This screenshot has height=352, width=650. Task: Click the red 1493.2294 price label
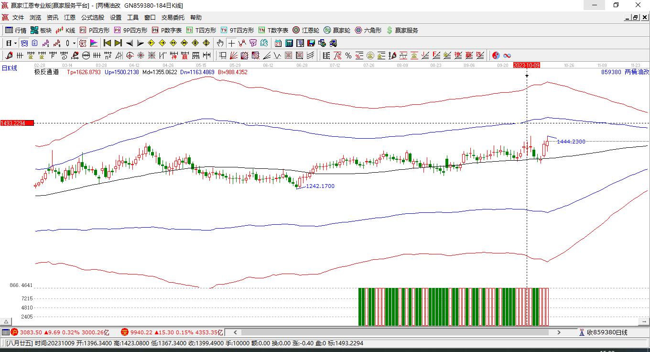pyautogui.click(x=17, y=123)
